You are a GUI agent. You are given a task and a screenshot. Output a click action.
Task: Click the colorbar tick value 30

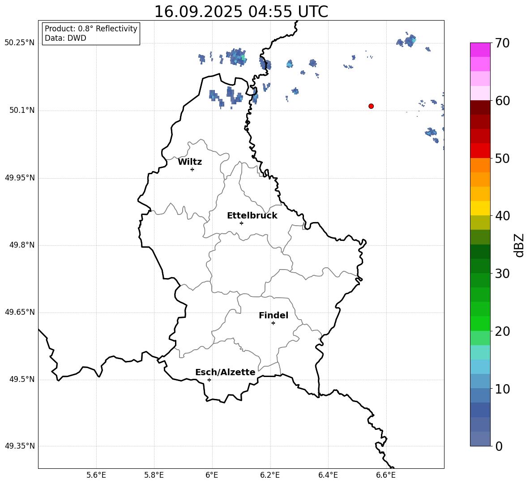502,274
